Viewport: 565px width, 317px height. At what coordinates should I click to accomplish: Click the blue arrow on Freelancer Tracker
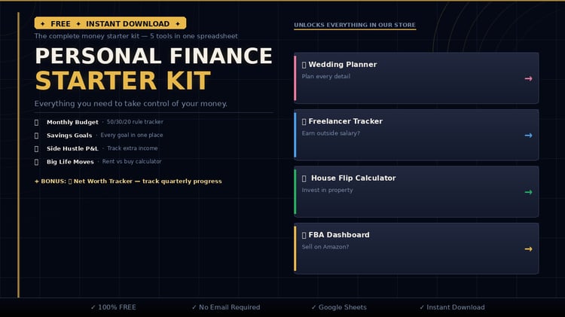click(528, 136)
